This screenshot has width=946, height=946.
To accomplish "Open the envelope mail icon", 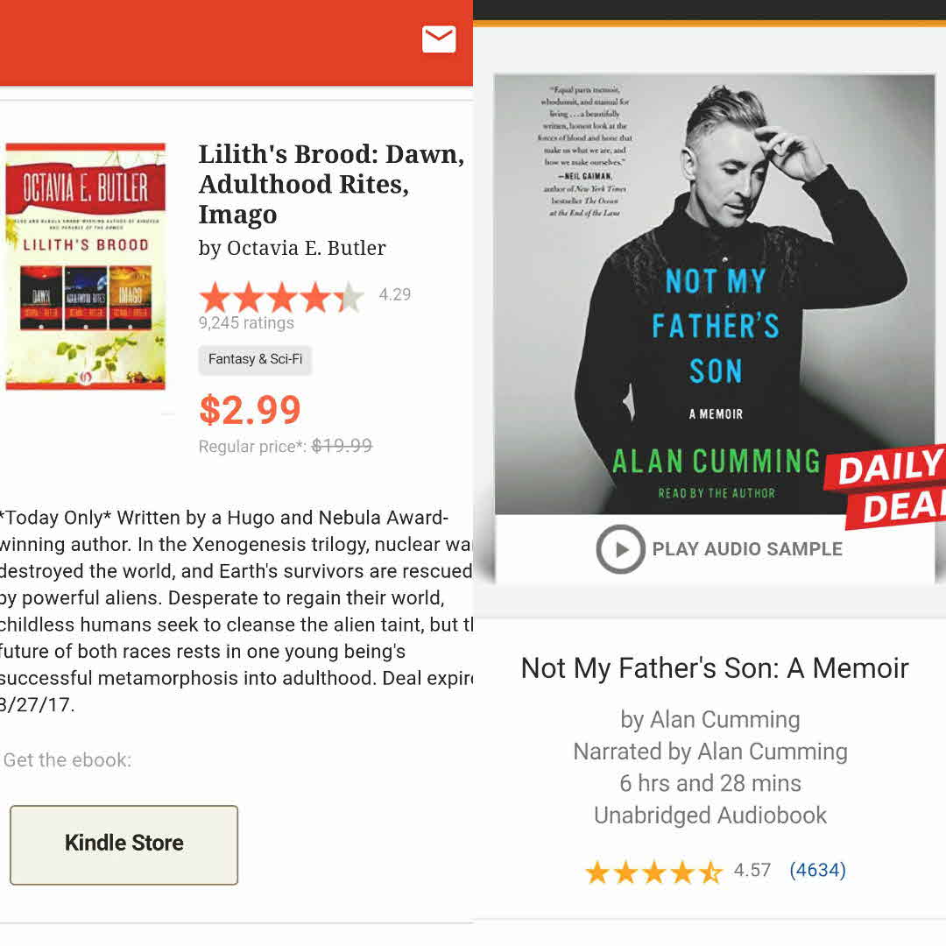I will pos(439,39).
